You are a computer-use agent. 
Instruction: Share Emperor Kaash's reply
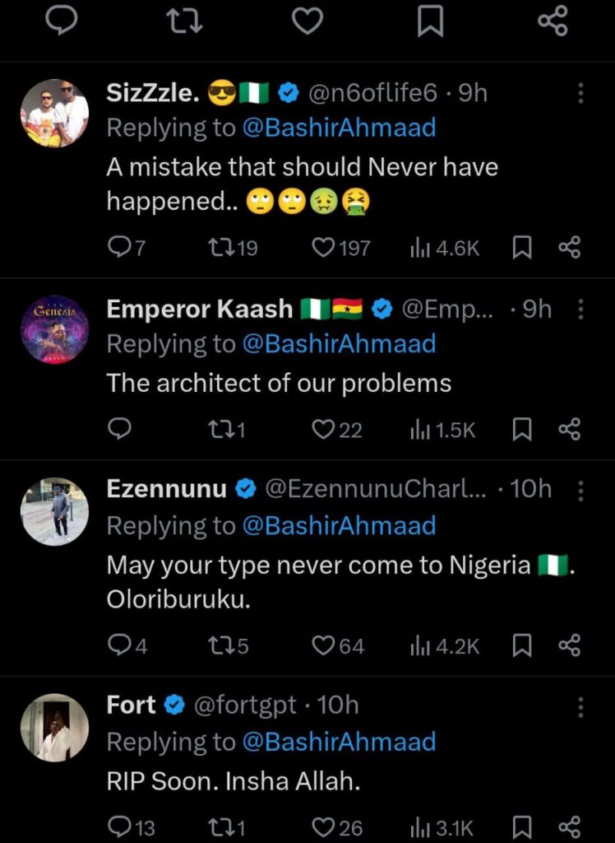coord(569,429)
